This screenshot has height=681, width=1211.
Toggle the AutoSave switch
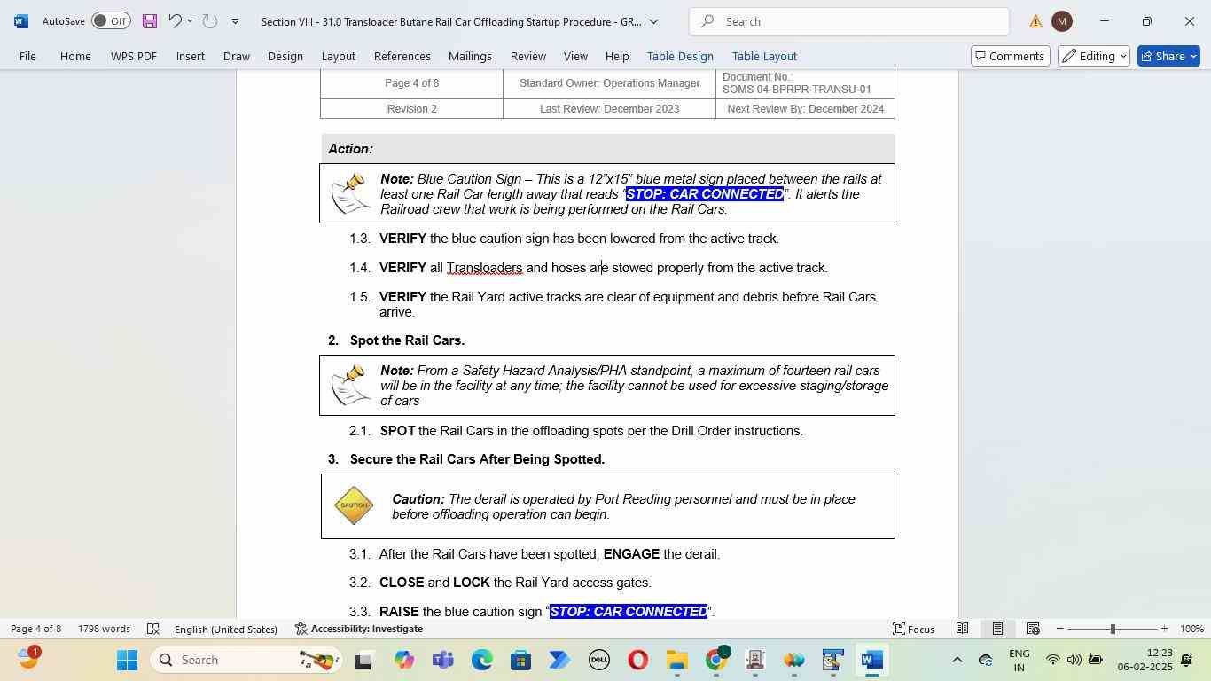pyautogui.click(x=111, y=20)
